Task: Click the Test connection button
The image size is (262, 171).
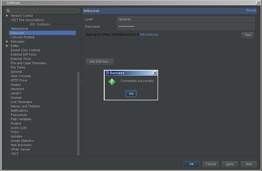Action: [248, 35]
